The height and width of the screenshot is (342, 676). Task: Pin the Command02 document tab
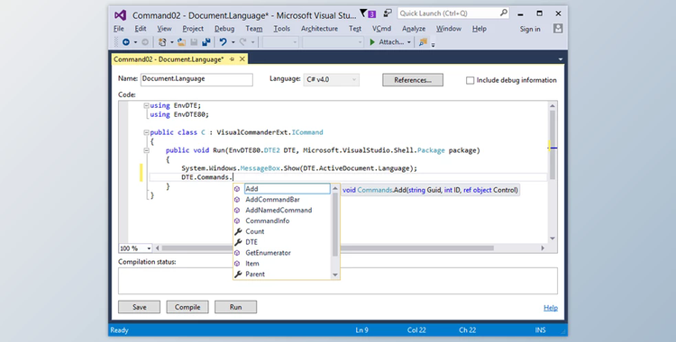pos(233,59)
